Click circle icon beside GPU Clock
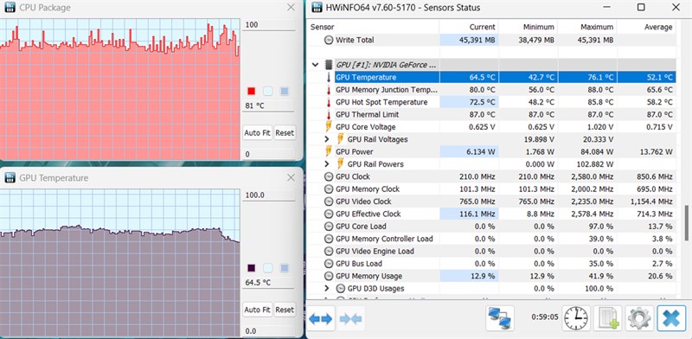Image resolution: width=692 pixels, height=339 pixels. 329,176
